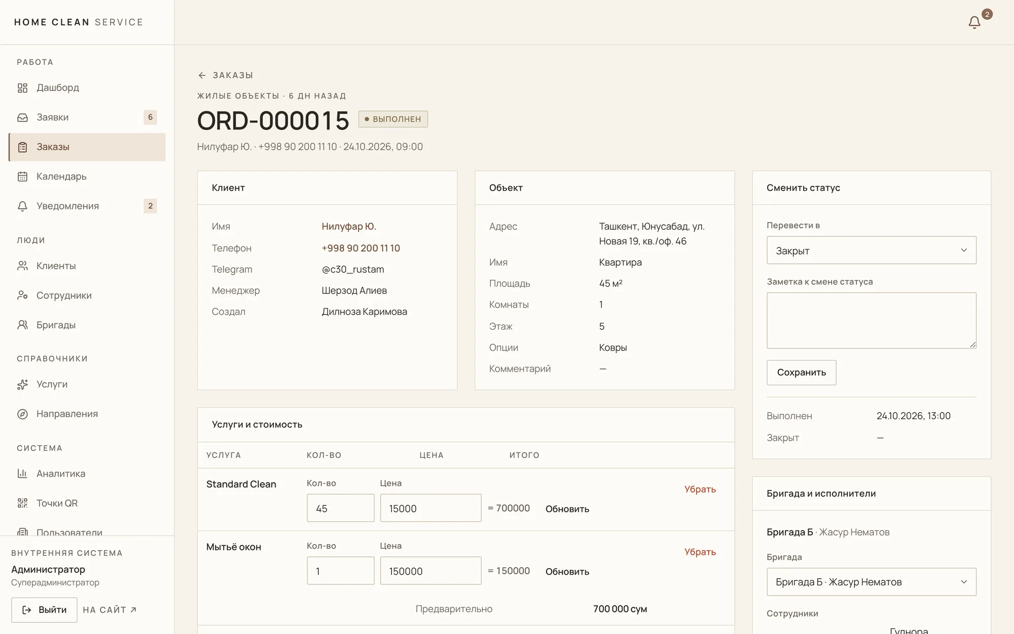Open the Дашборд menu item
This screenshot has width=1014, height=634.
(87, 88)
